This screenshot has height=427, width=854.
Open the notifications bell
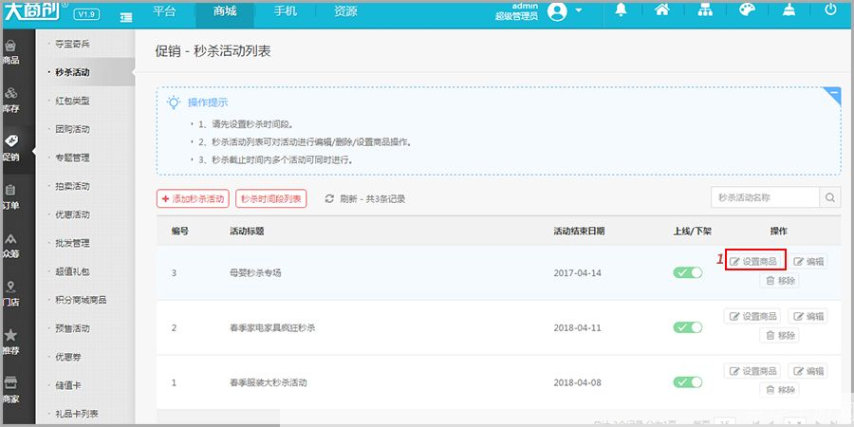coord(621,10)
